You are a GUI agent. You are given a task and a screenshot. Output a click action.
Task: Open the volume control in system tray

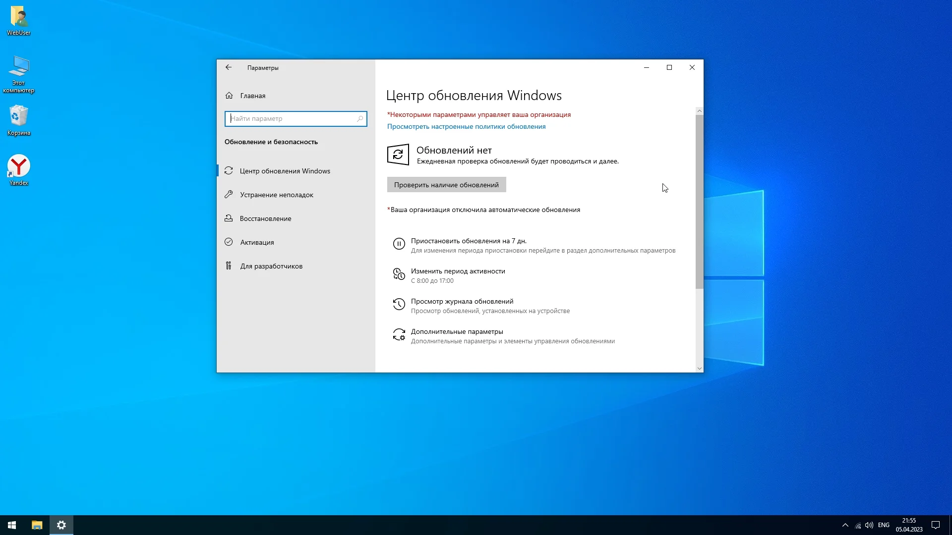[869, 525]
